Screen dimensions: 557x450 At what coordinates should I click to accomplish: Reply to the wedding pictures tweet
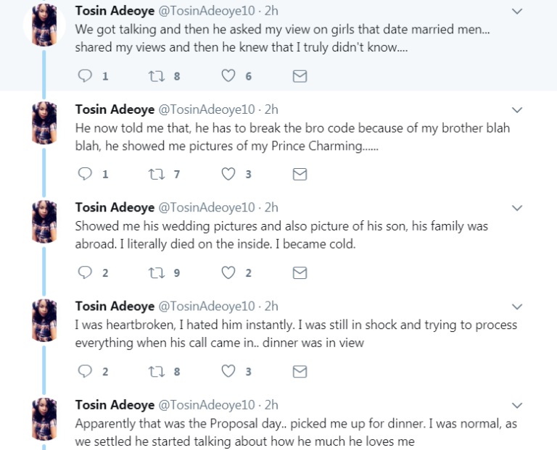tap(85, 272)
